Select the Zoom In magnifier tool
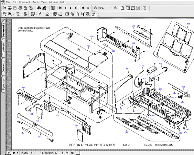The height and width of the screenshot is (155, 194). [10, 14]
